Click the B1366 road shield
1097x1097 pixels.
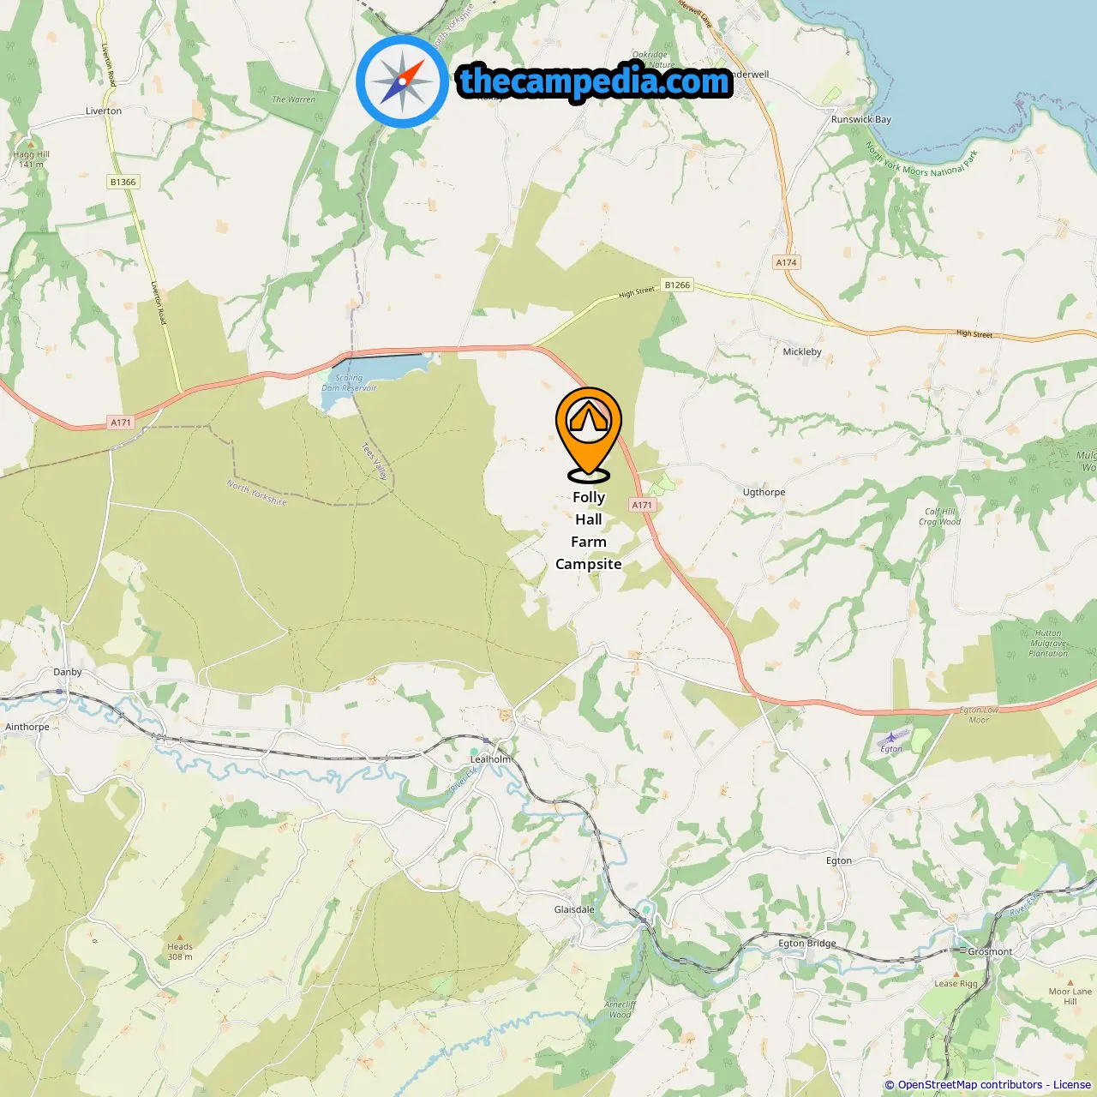[x=123, y=182]
